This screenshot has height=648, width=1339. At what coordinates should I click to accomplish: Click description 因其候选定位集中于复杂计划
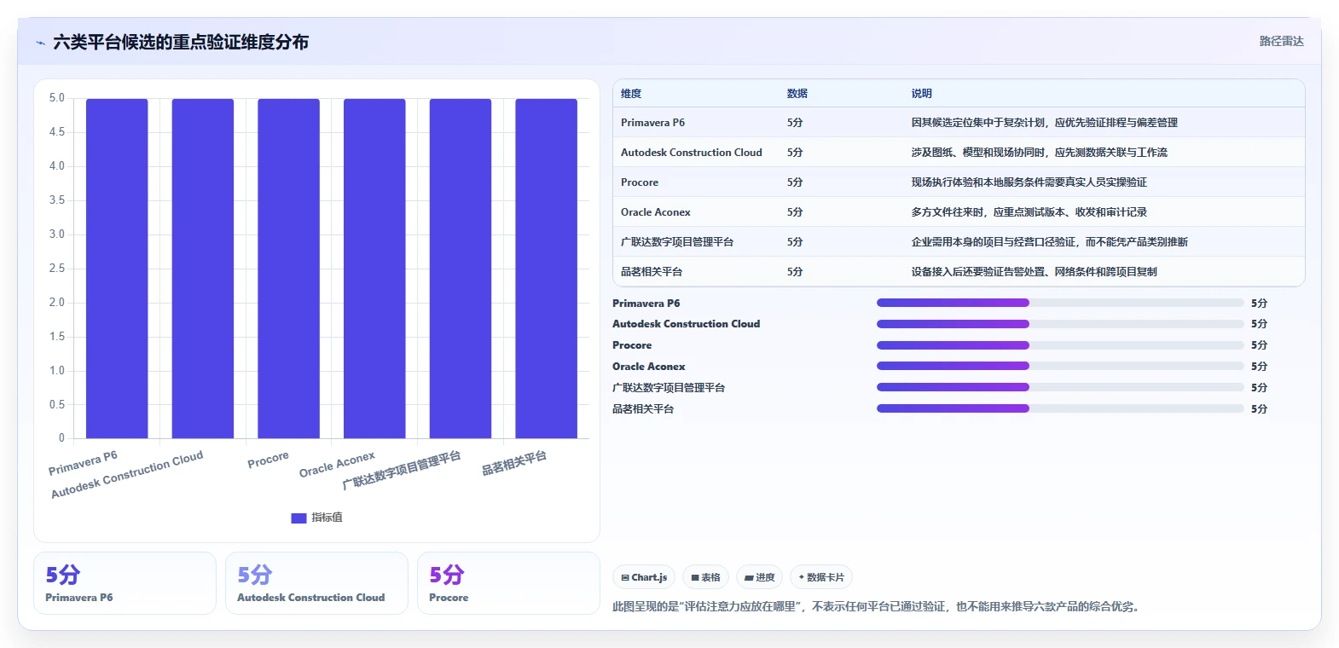tap(1044, 123)
